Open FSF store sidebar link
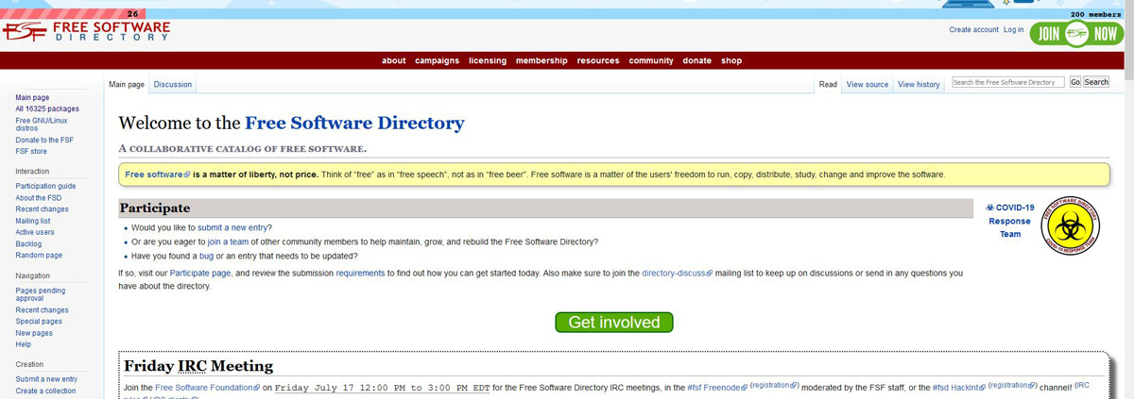 (x=31, y=151)
